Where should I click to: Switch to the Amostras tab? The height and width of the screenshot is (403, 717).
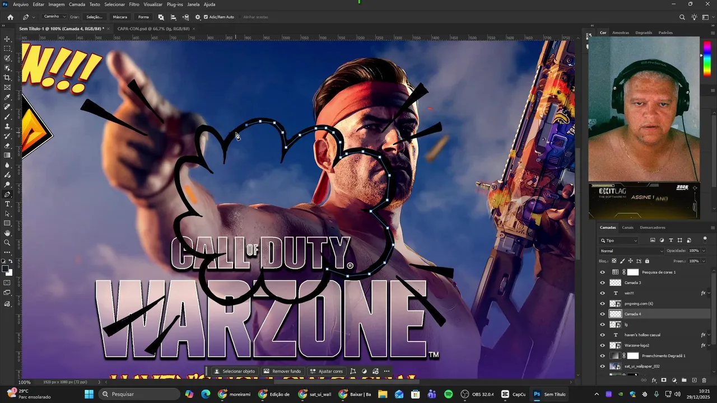(x=621, y=32)
